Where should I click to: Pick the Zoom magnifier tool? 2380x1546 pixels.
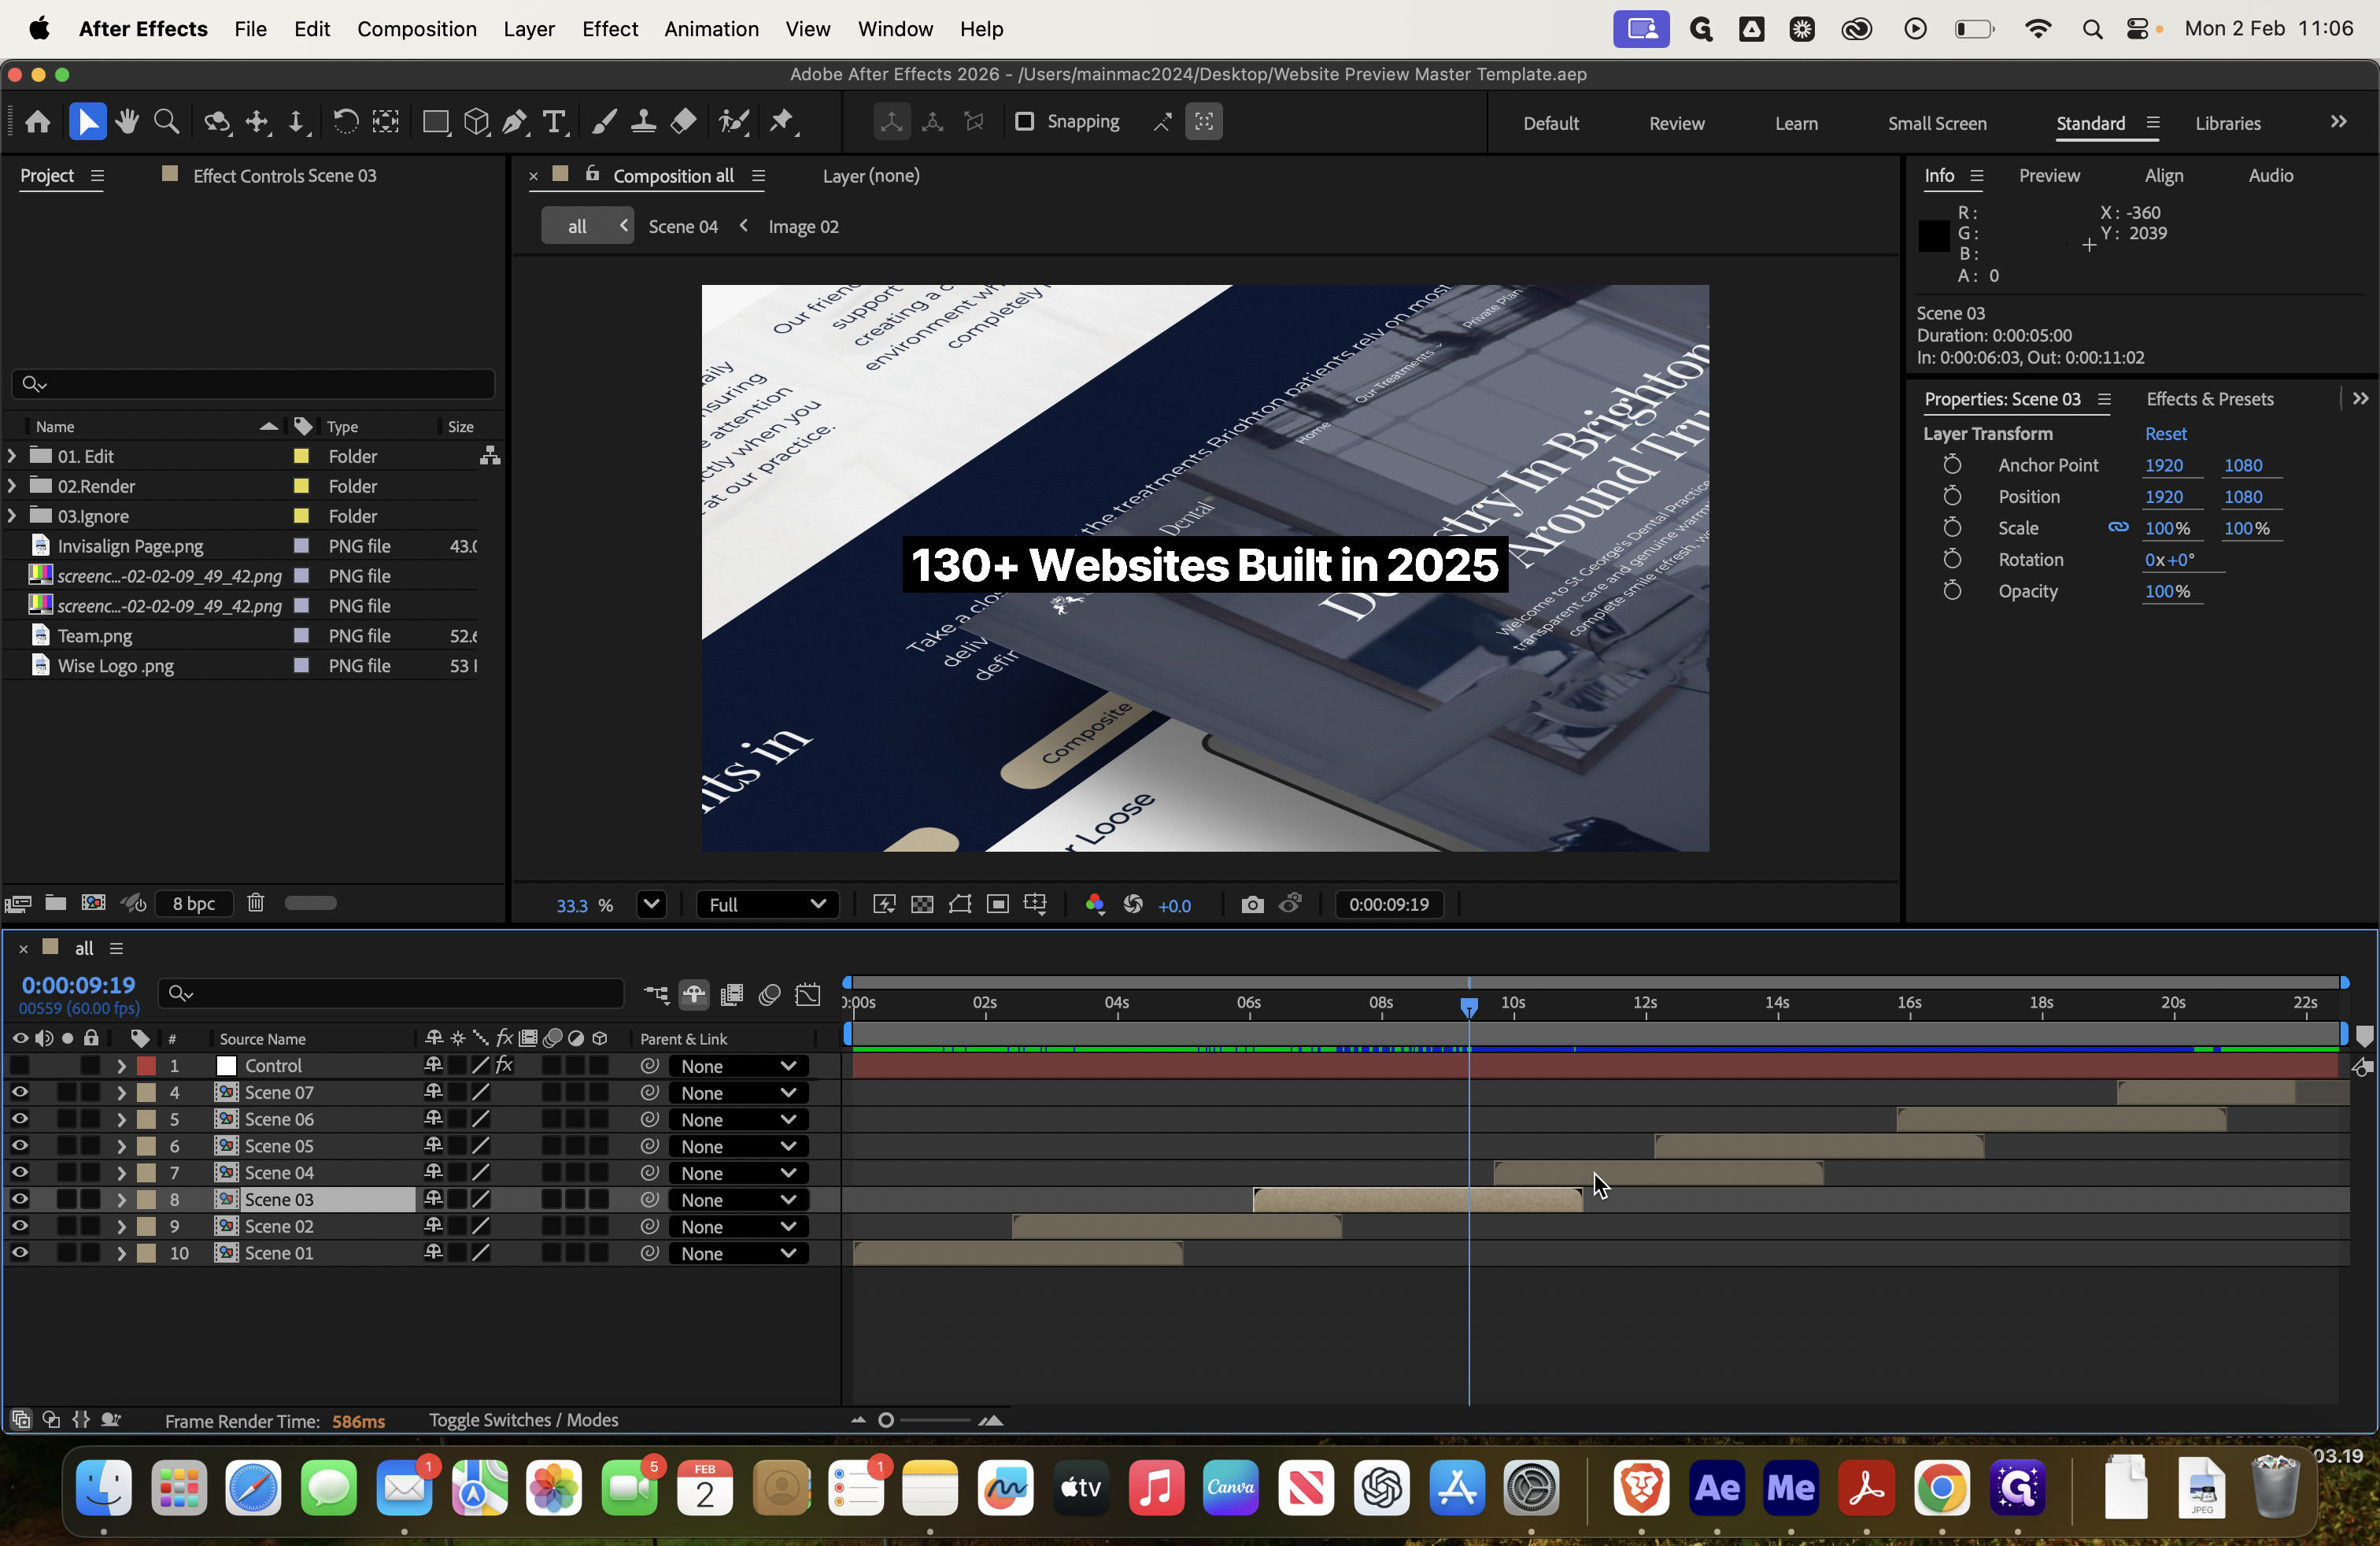[x=167, y=122]
